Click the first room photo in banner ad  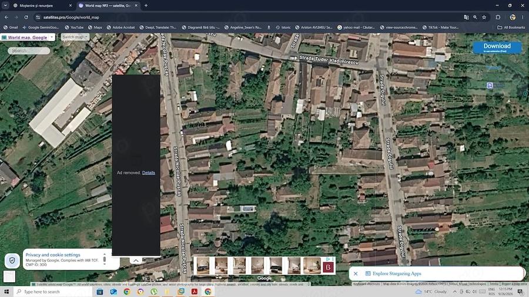coord(203,266)
